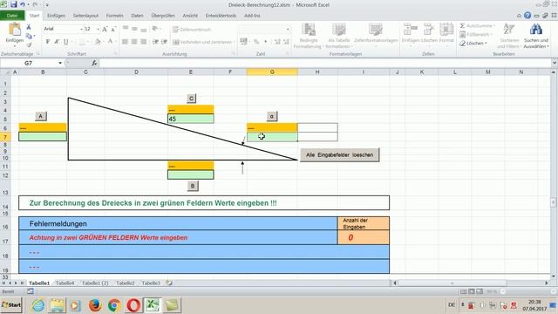The height and width of the screenshot is (314, 558).
Task: Align cell text right
Action: 143,42
